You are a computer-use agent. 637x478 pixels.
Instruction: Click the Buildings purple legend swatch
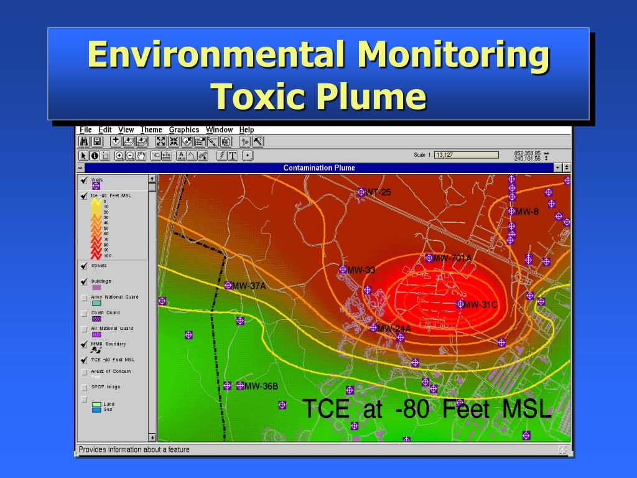(96, 288)
